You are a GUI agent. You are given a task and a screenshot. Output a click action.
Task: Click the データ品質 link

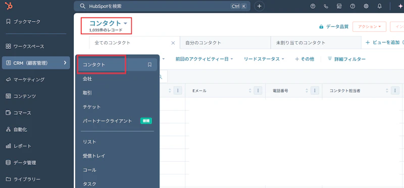[334, 27]
